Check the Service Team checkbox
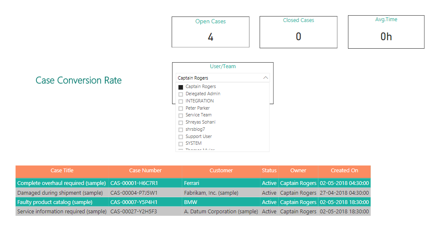 tap(181, 116)
